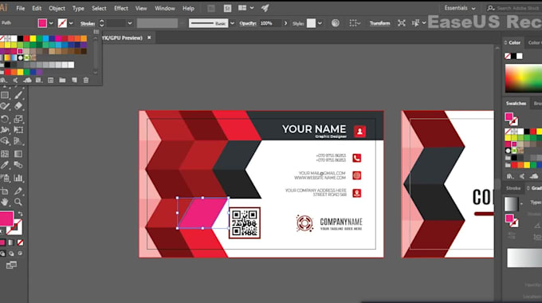Close the document tab
The image size is (542, 303).
pyautogui.click(x=149, y=37)
